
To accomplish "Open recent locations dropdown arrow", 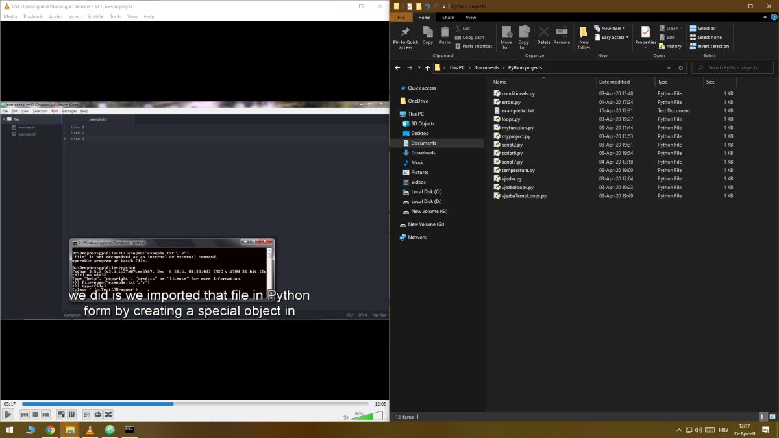I will (x=419, y=67).
